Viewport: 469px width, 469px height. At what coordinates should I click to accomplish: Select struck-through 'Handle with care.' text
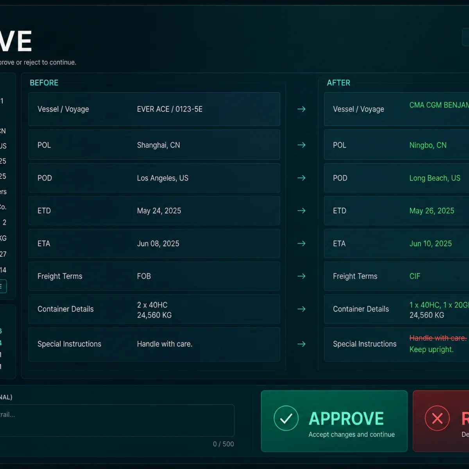pos(438,338)
